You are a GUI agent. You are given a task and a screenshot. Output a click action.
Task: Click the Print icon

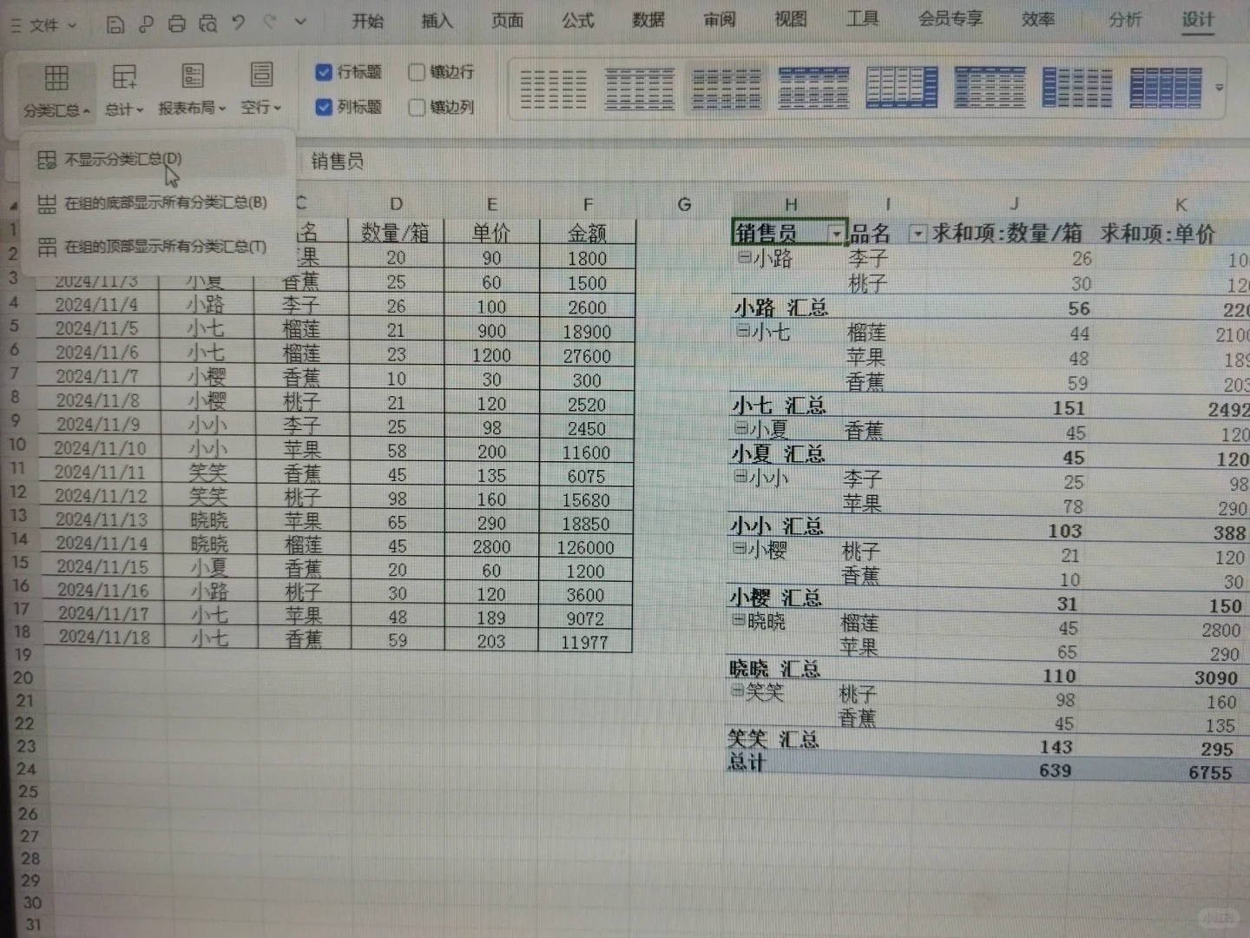click(x=176, y=24)
